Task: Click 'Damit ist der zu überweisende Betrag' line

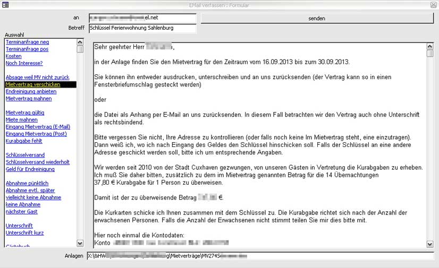Action: point(159,197)
